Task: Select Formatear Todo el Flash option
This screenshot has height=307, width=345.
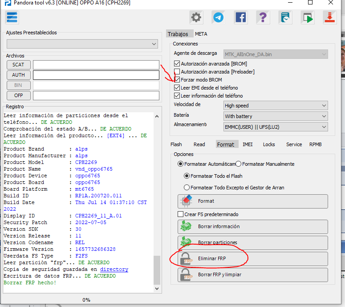Action: pos(187,176)
